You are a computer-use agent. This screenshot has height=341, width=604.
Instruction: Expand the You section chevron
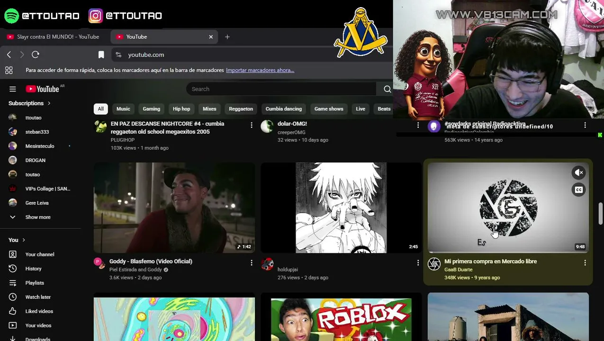(x=24, y=240)
